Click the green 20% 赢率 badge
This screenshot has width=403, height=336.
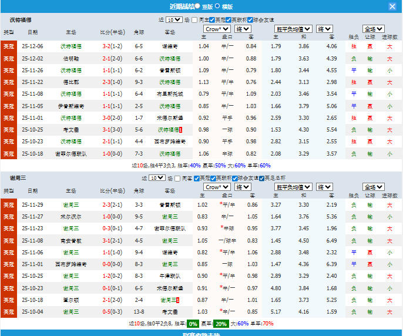(221, 324)
